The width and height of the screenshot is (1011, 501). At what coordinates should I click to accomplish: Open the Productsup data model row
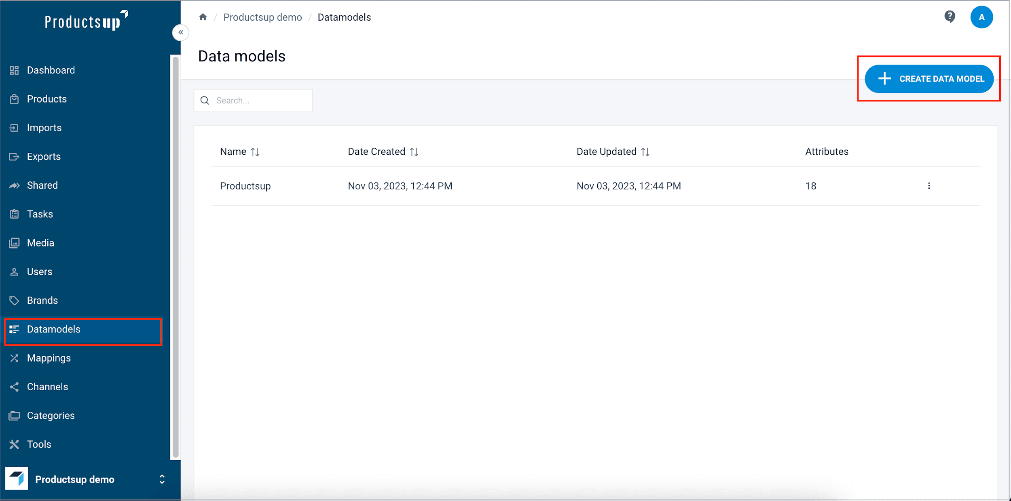[x=245, y=186]
